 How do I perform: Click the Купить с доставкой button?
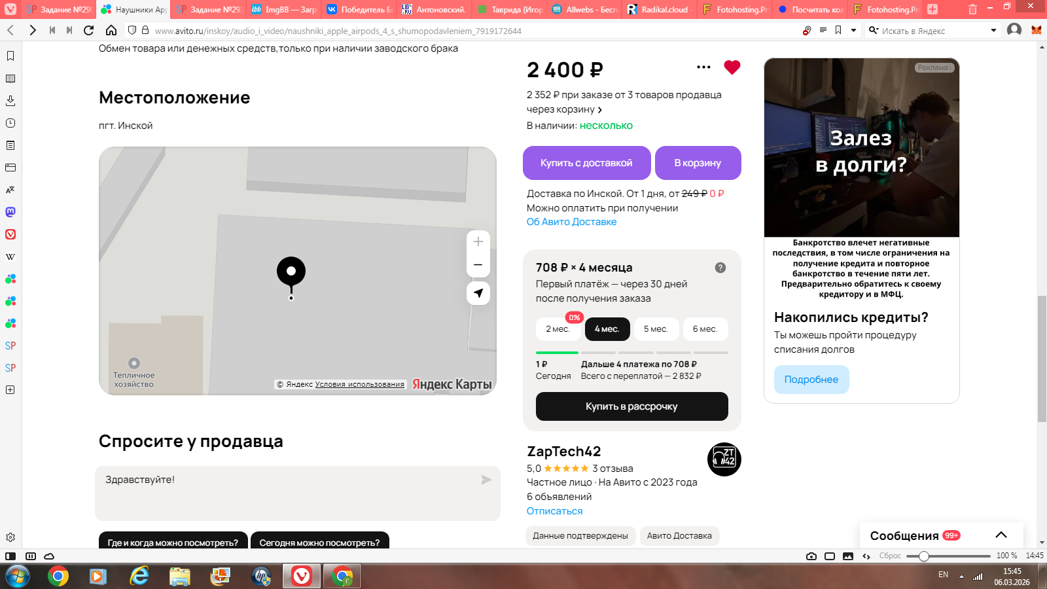click(587, 163)
